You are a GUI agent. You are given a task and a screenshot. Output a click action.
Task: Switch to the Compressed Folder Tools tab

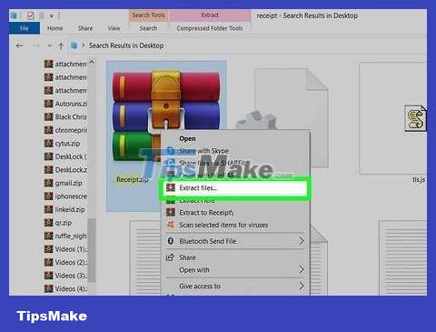click(210, 28)
